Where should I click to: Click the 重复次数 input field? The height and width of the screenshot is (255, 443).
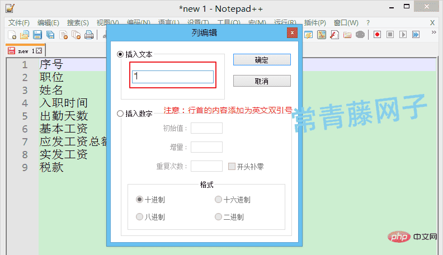(x=206, y=166)
